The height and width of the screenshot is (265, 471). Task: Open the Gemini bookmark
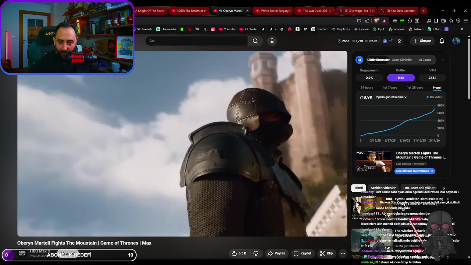(361, 29)
